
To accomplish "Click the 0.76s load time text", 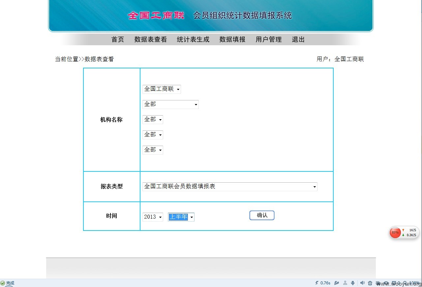I will click(325, 283).
